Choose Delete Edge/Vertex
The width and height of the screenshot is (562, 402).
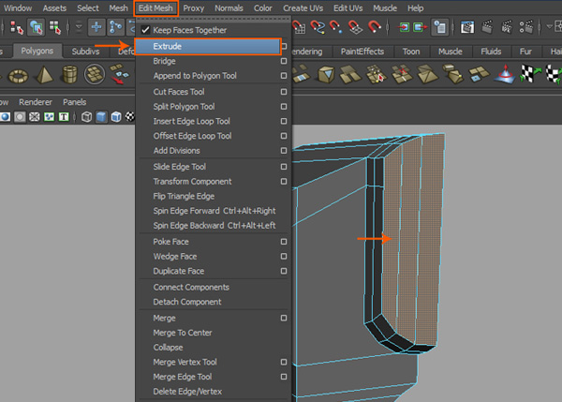187,392
